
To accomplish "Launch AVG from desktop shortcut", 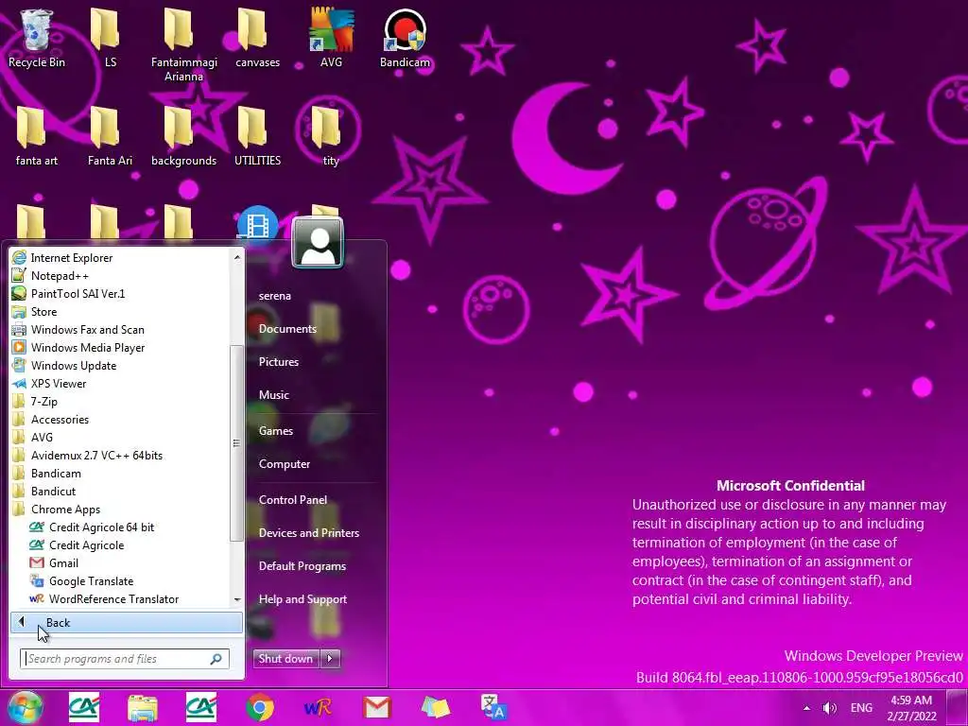I will 332,38.
